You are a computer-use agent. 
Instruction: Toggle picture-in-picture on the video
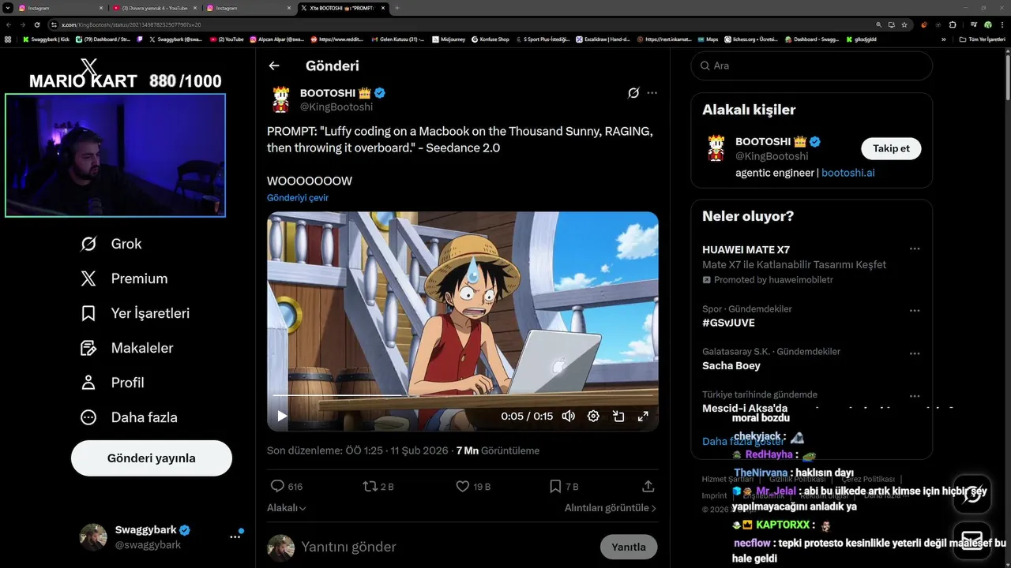pyautogui.click(x=618, y=416)
